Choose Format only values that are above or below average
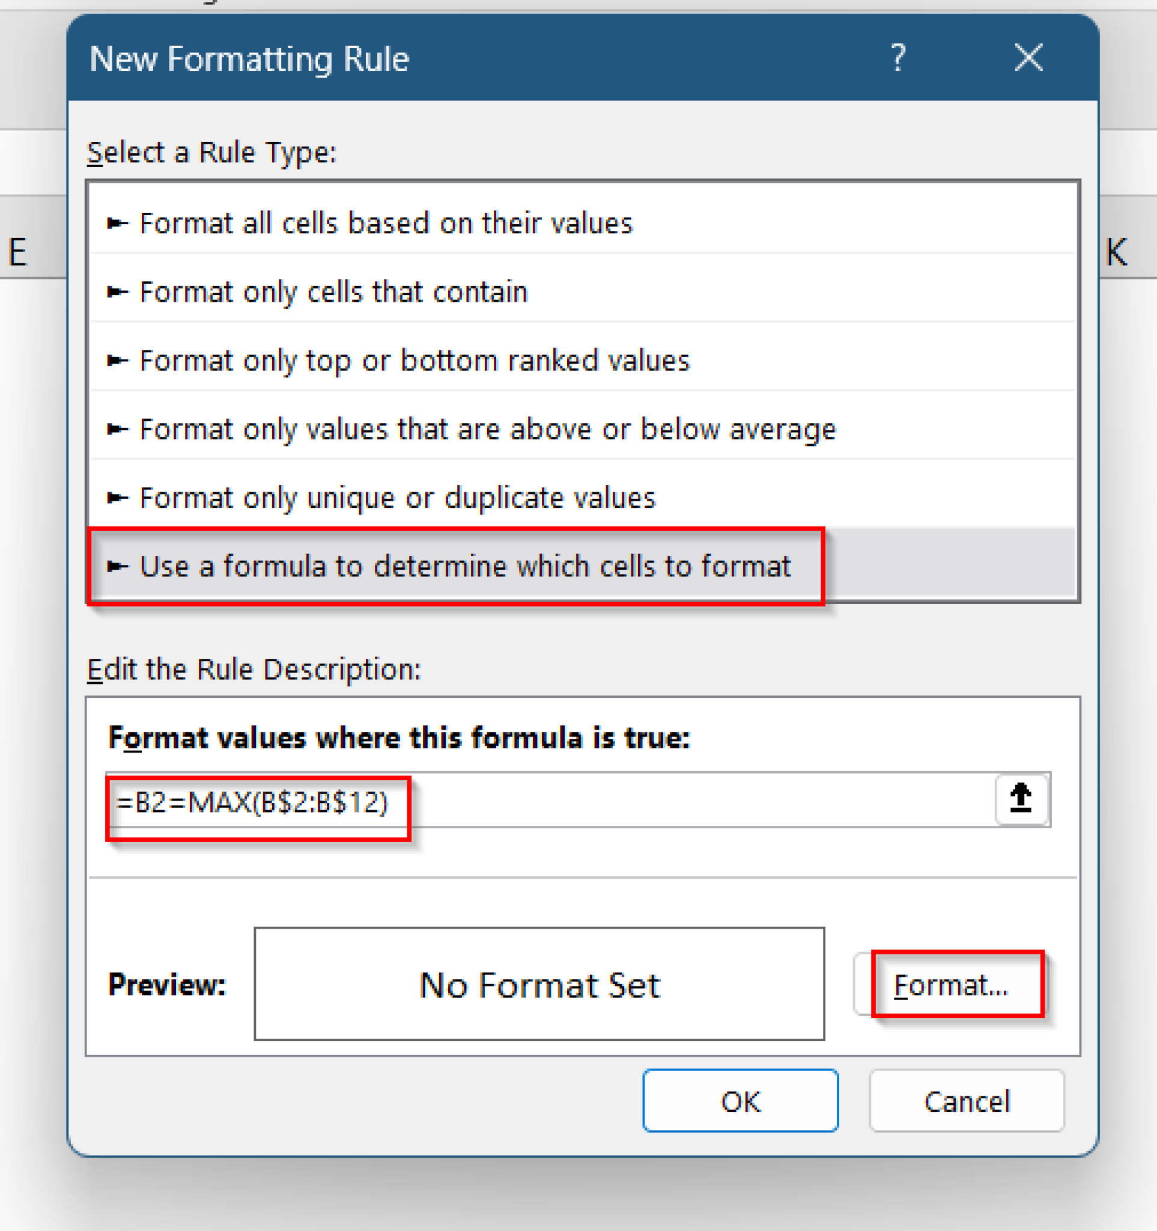The height and width of the screenshot is (1231, 1157). click(488, 429)
